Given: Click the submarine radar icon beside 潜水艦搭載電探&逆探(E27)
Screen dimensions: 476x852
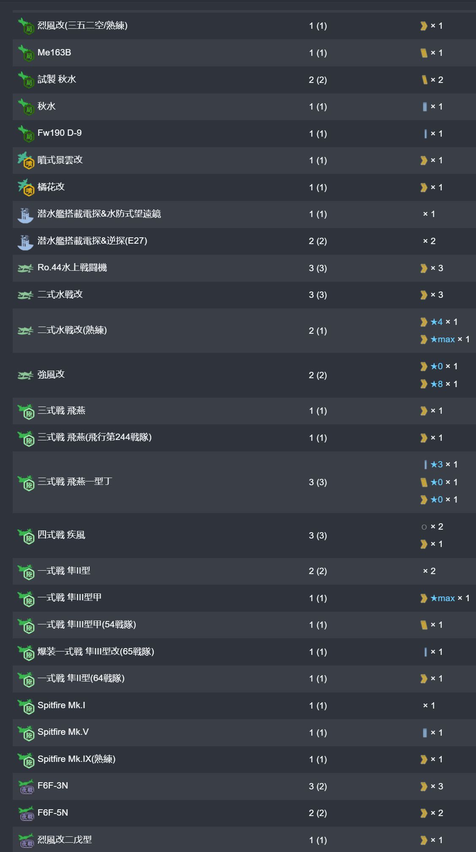Looking at the screenshot, I should click(25, 242).
